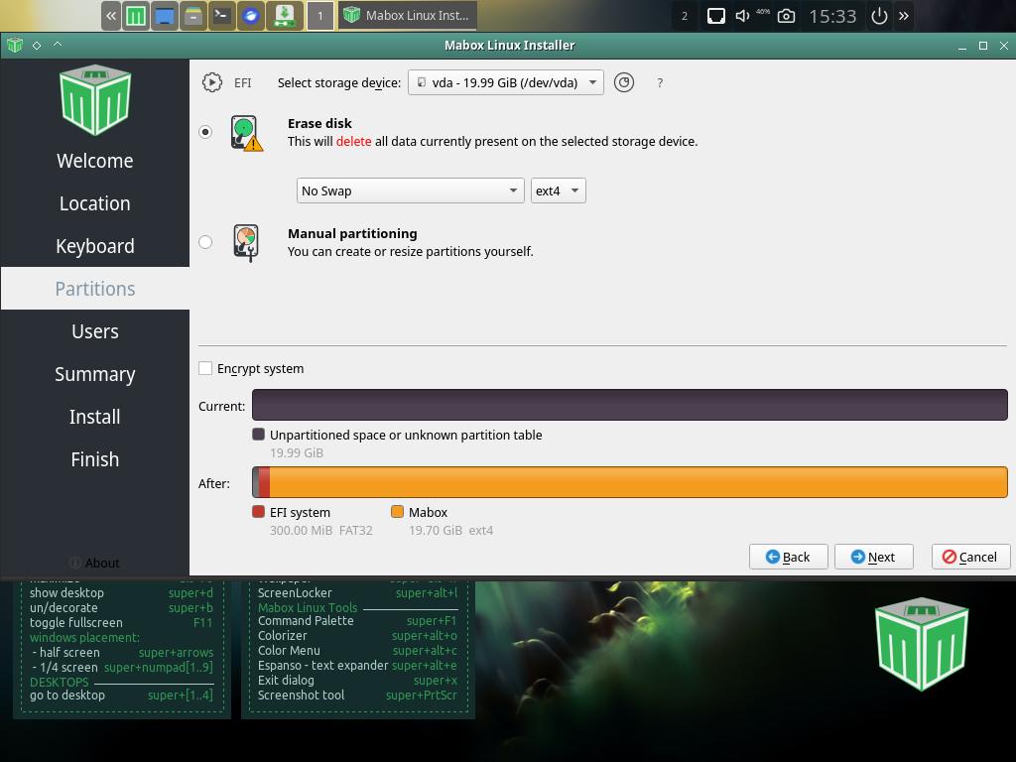
Task: Close the Mabox Linux Installer window
Action: 1004,46
